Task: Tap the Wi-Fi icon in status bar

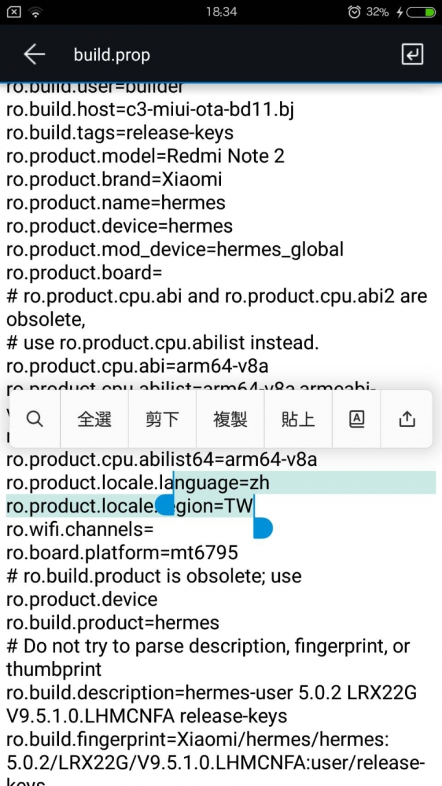Action: 36,12
